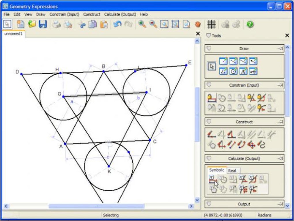Open a file using the folder icon
294x221 pixels.
point(32,24)
